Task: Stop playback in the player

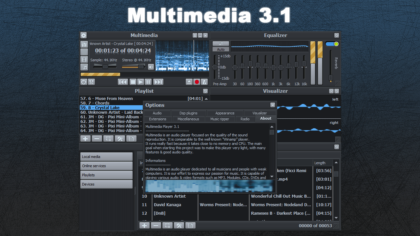Action: pos(133,82)
